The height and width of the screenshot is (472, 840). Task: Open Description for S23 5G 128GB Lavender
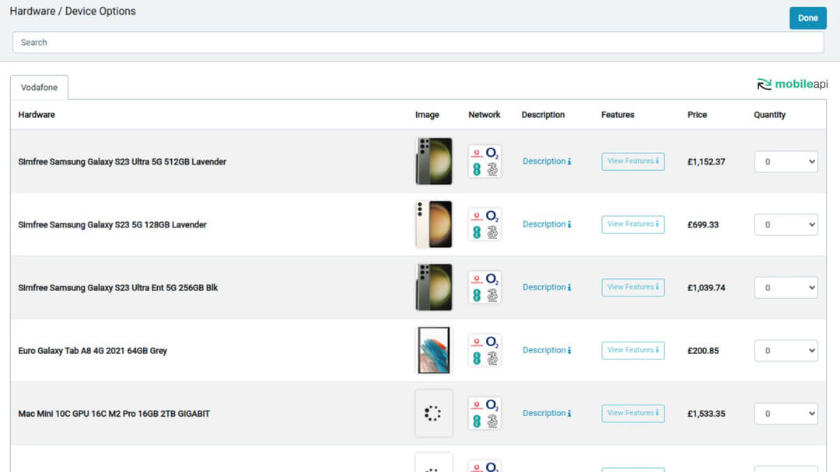[x=547, y=224]
